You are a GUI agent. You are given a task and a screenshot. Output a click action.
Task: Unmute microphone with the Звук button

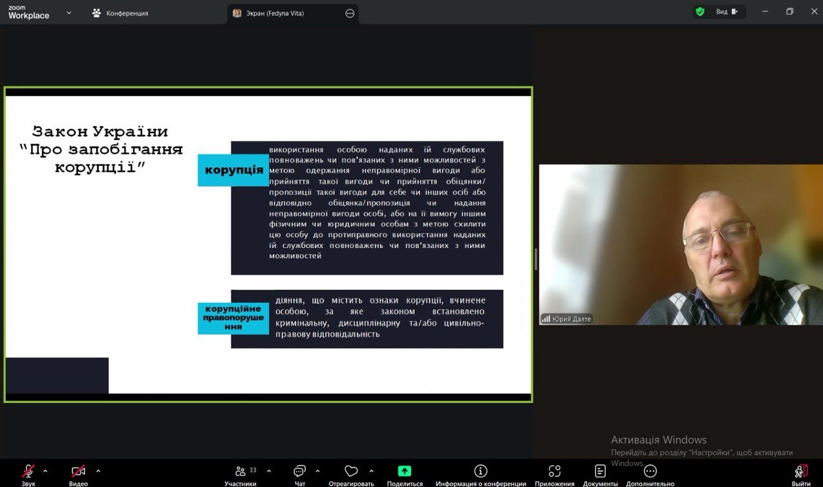[x=28, y=471]
